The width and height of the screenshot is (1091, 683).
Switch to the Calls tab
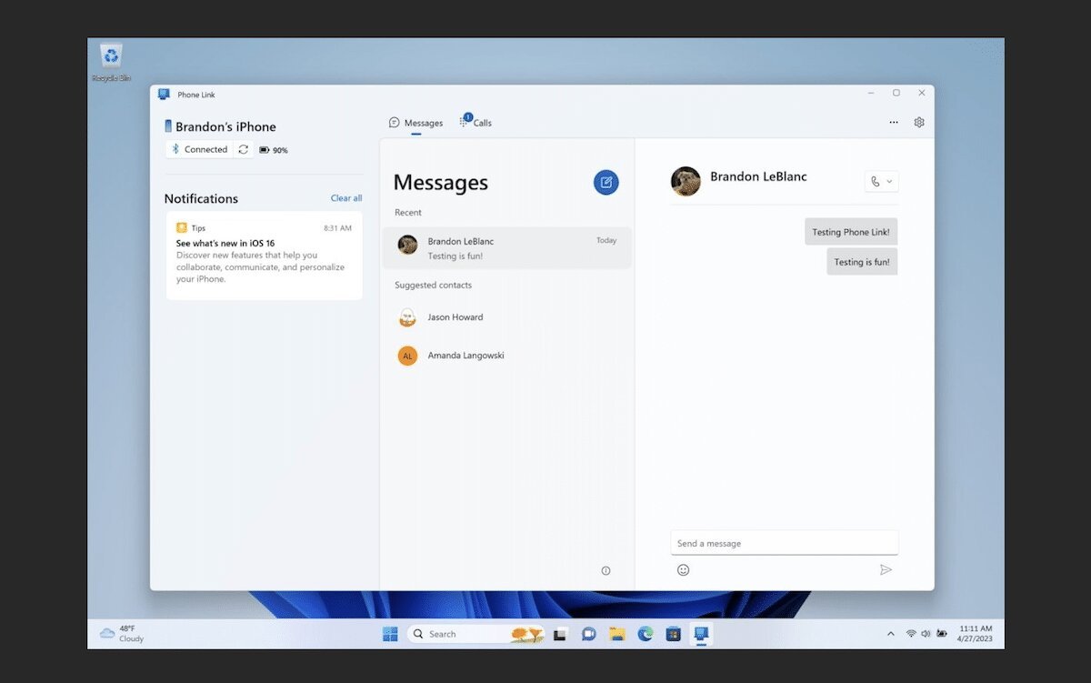click(x=475, y=123)
